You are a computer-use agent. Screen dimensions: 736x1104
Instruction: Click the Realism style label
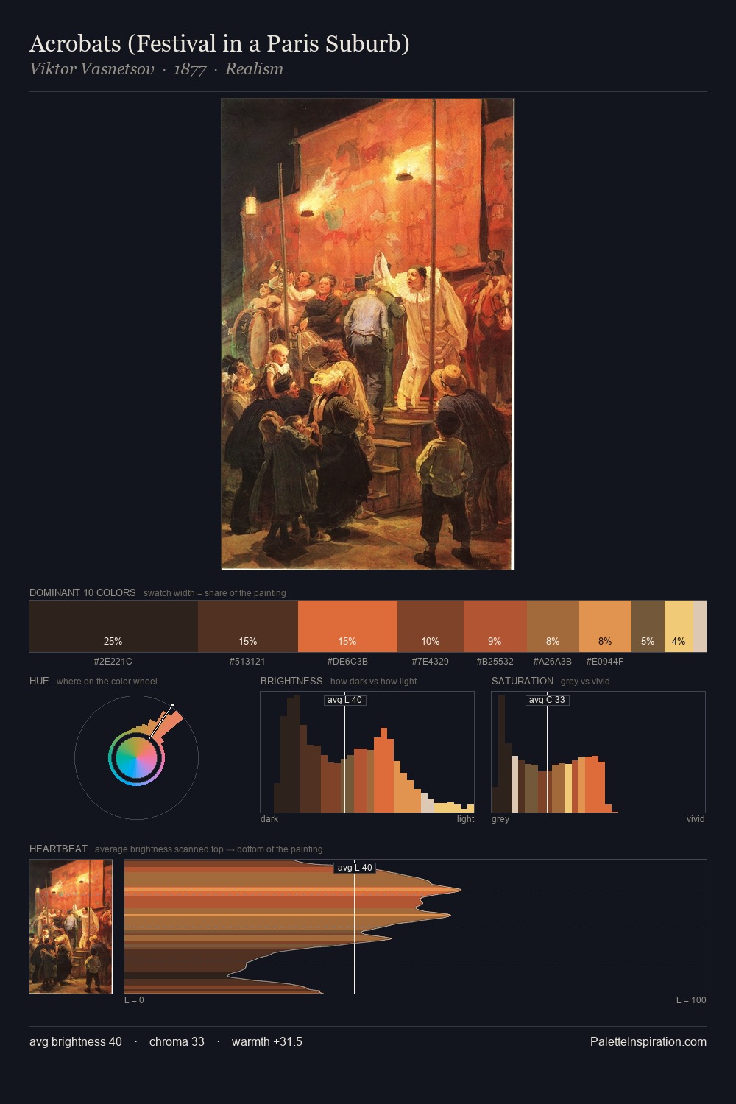pyautogui.click(x=254, y=69)
